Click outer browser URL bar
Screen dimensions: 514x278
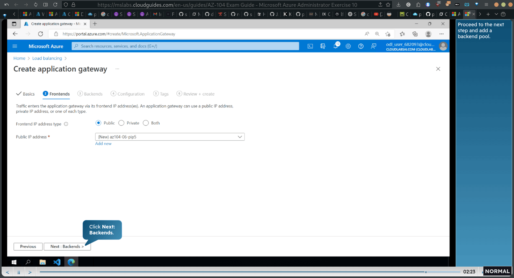(x=227, y=5)
